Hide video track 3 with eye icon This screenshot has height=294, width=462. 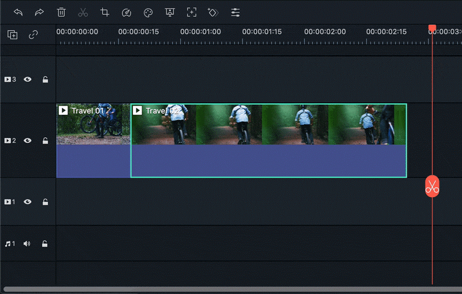point(27,80)
